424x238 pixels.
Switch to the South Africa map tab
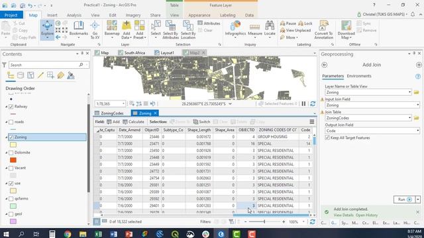point(132,53)
